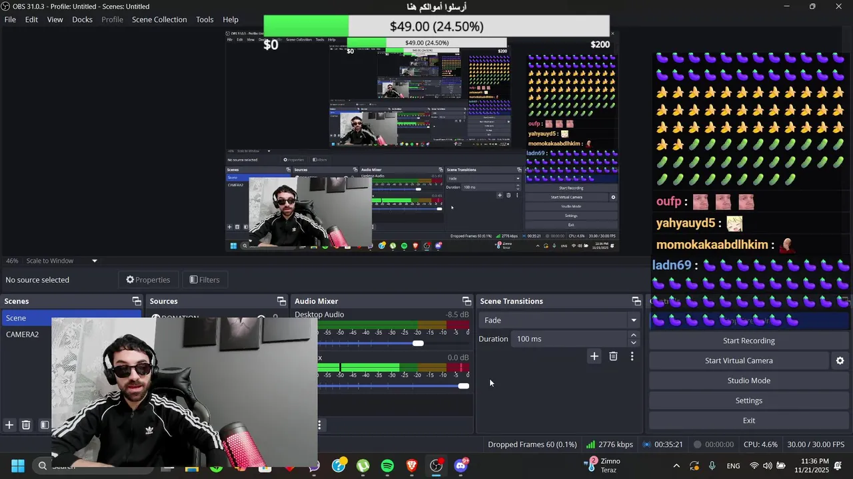Open Brave browser from the taskbar
The width and height of the screenshot is (853, 479).
tap(412, 466)
